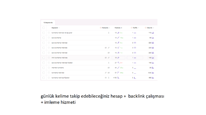
Task: Open volume bar chart next to 90
Action: tap(153, 38)
